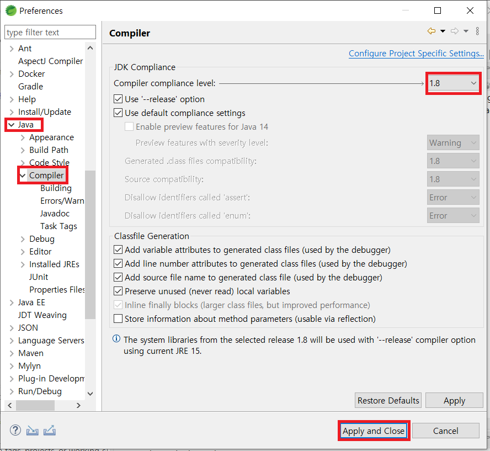Image resolution: width=490 pixels, height=451 pixels.
Task: Select Install/Update tree item
Action: click(x=44, y=112)
